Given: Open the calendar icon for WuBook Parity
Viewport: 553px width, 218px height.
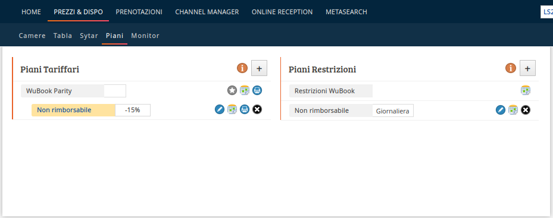Looking at the screenshot, I should 245,90.
